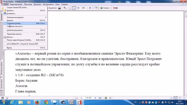This screenshot has height=105, width=187.
Task: Open the Справка toolbar dropdown arrow
Action: click(110, 8)
